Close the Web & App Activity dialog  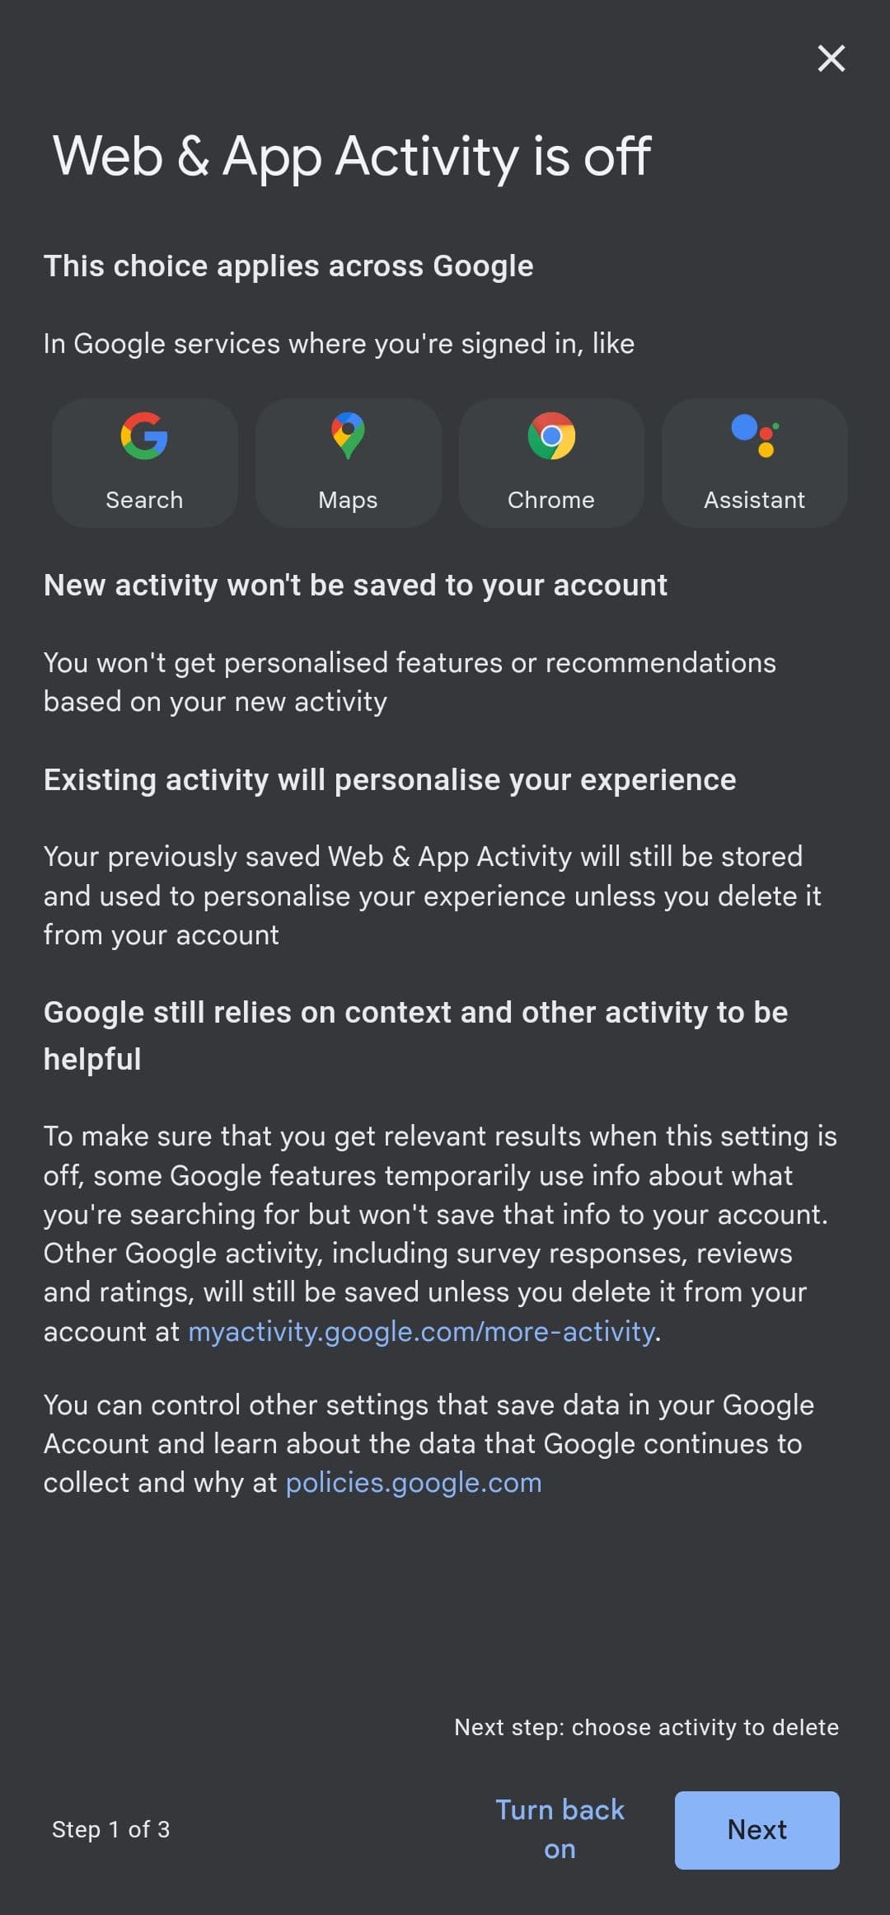click(831, 59)
